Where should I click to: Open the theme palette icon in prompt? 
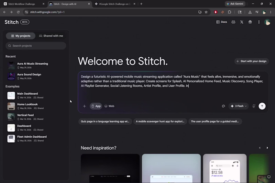pos(223,106)
